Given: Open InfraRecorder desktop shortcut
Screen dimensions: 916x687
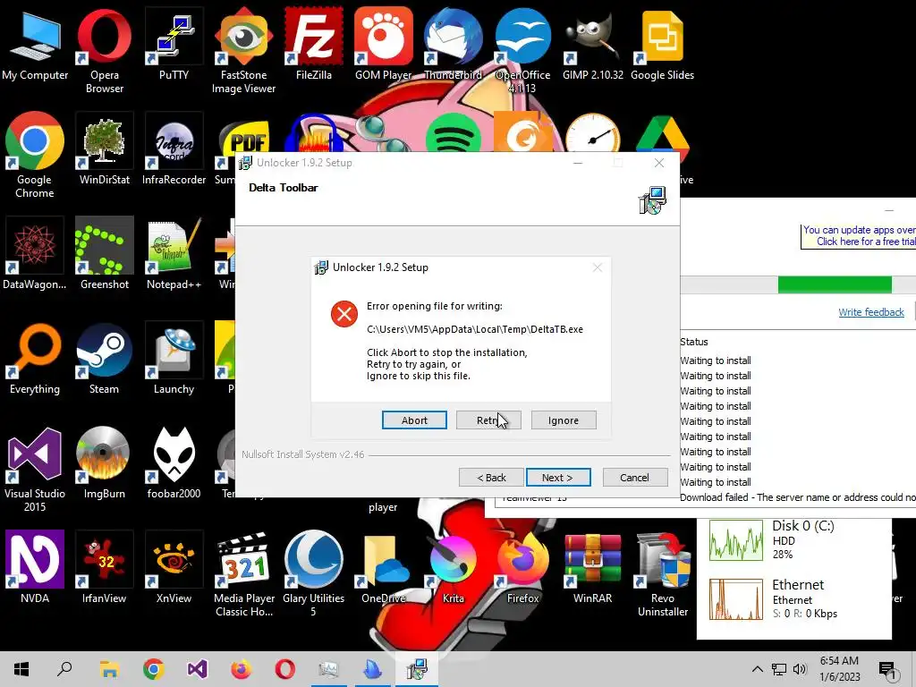Looking at the screenshot, I should [174, 149].
